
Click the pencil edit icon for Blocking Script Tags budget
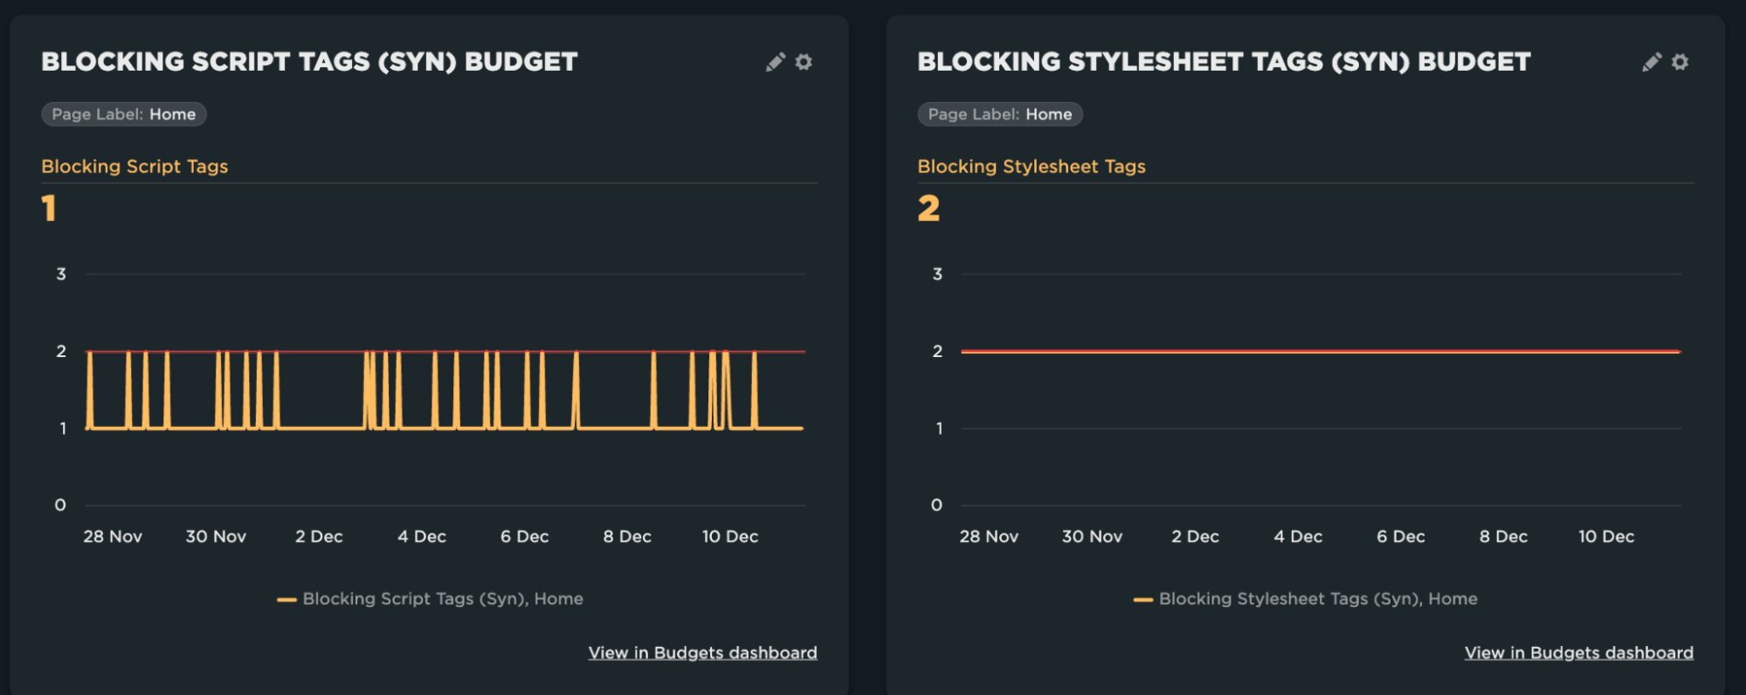tap(775, 62)
